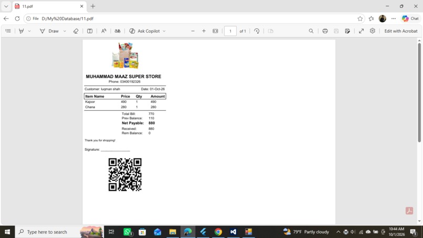Open Windows Start menu
423x238 pixels.
click(x=7, y=232)
